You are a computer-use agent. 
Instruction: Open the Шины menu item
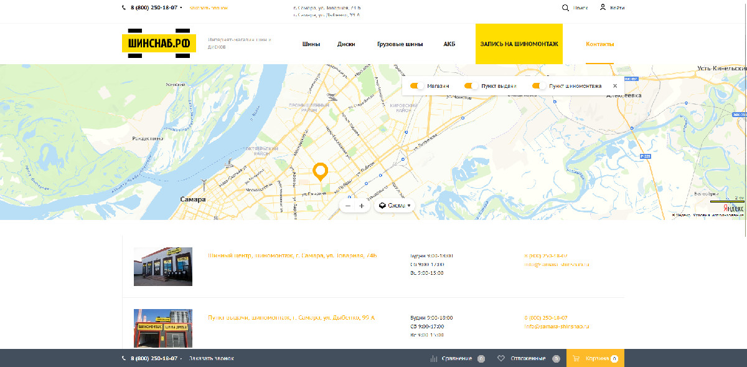pos(311,44)
